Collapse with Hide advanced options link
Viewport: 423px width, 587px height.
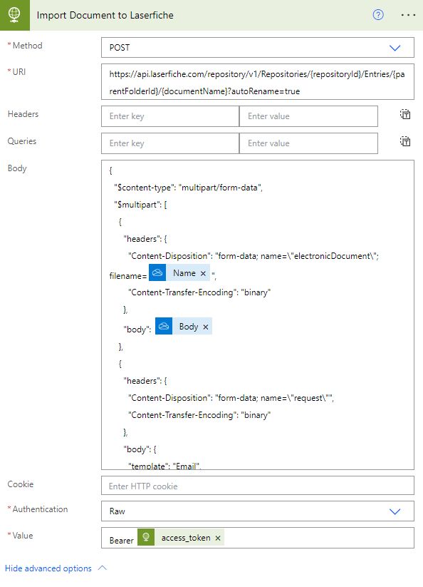click(x=48, y=568)
